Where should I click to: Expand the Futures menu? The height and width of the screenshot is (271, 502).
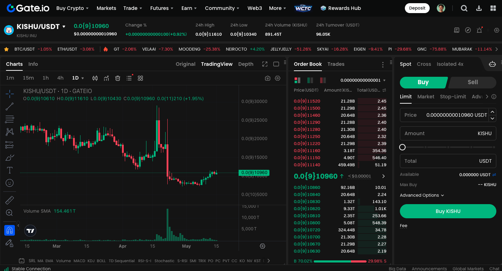(x=162, y=8)
